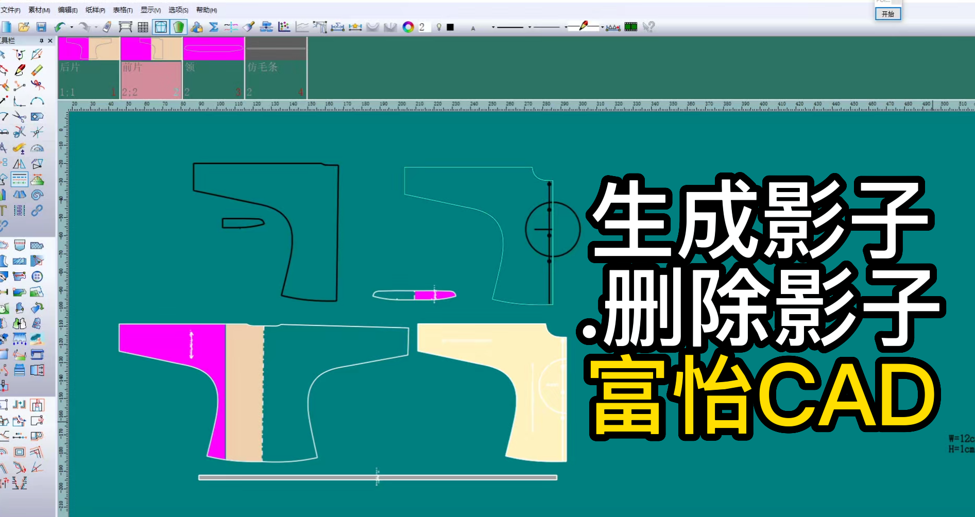The width and height of the screenshot is (975, 517).
Task: Click the Open file folder icon
Action: [x=24, y=27]
